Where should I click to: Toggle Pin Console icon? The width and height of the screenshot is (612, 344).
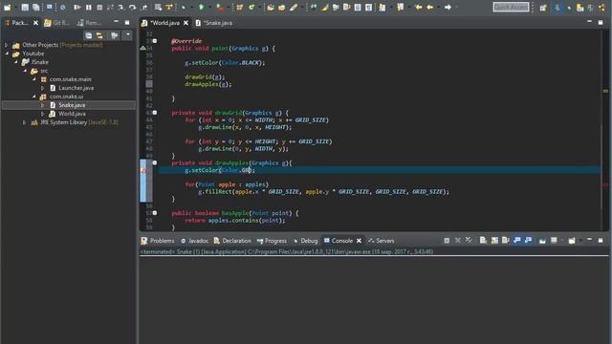pyautogui.click(x=542, y=240)
